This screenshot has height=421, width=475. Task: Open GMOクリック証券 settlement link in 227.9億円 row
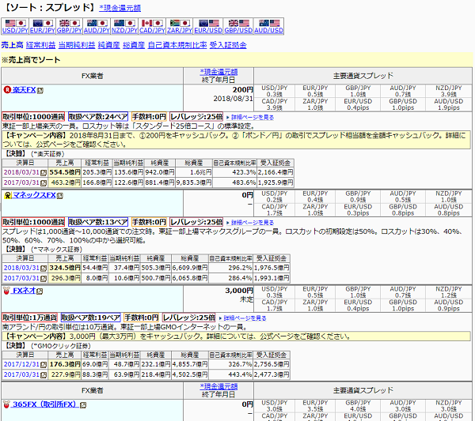(x=21, y=374)
